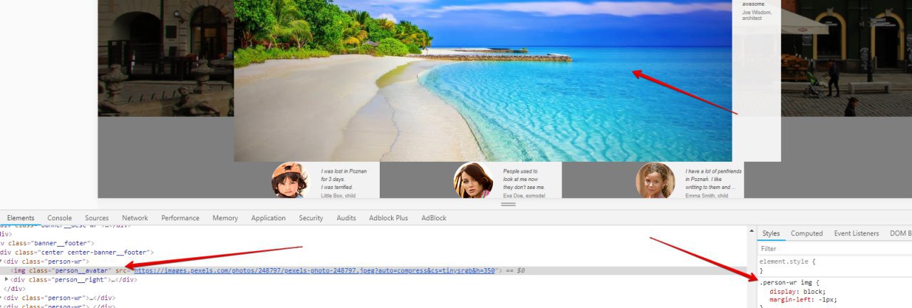This screenshot has height=308, width=912.
Task: Select the Computed sidebar tab
Action: click(807, 233)
